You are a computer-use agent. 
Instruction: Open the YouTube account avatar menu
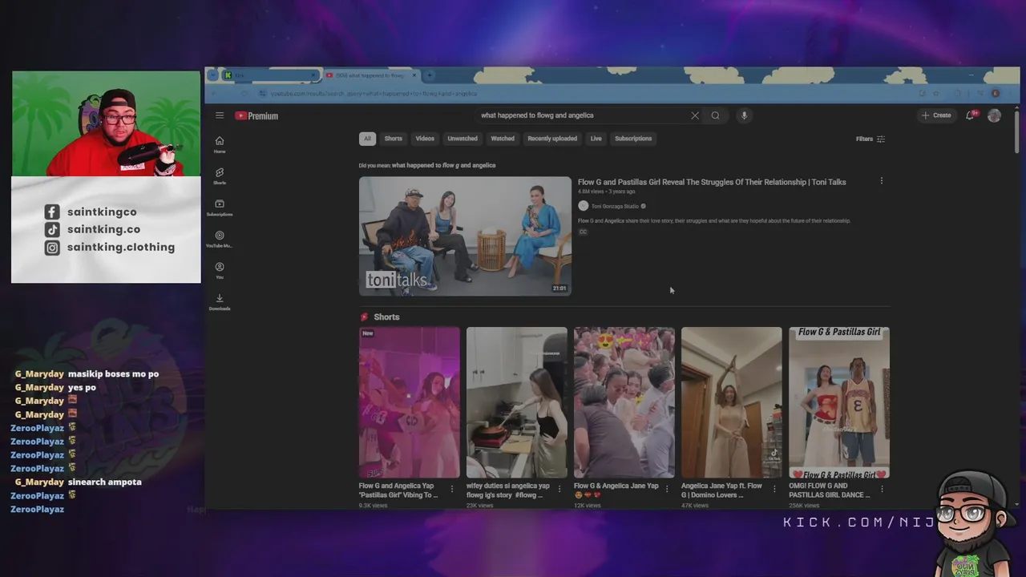click(x=994, y=115)
